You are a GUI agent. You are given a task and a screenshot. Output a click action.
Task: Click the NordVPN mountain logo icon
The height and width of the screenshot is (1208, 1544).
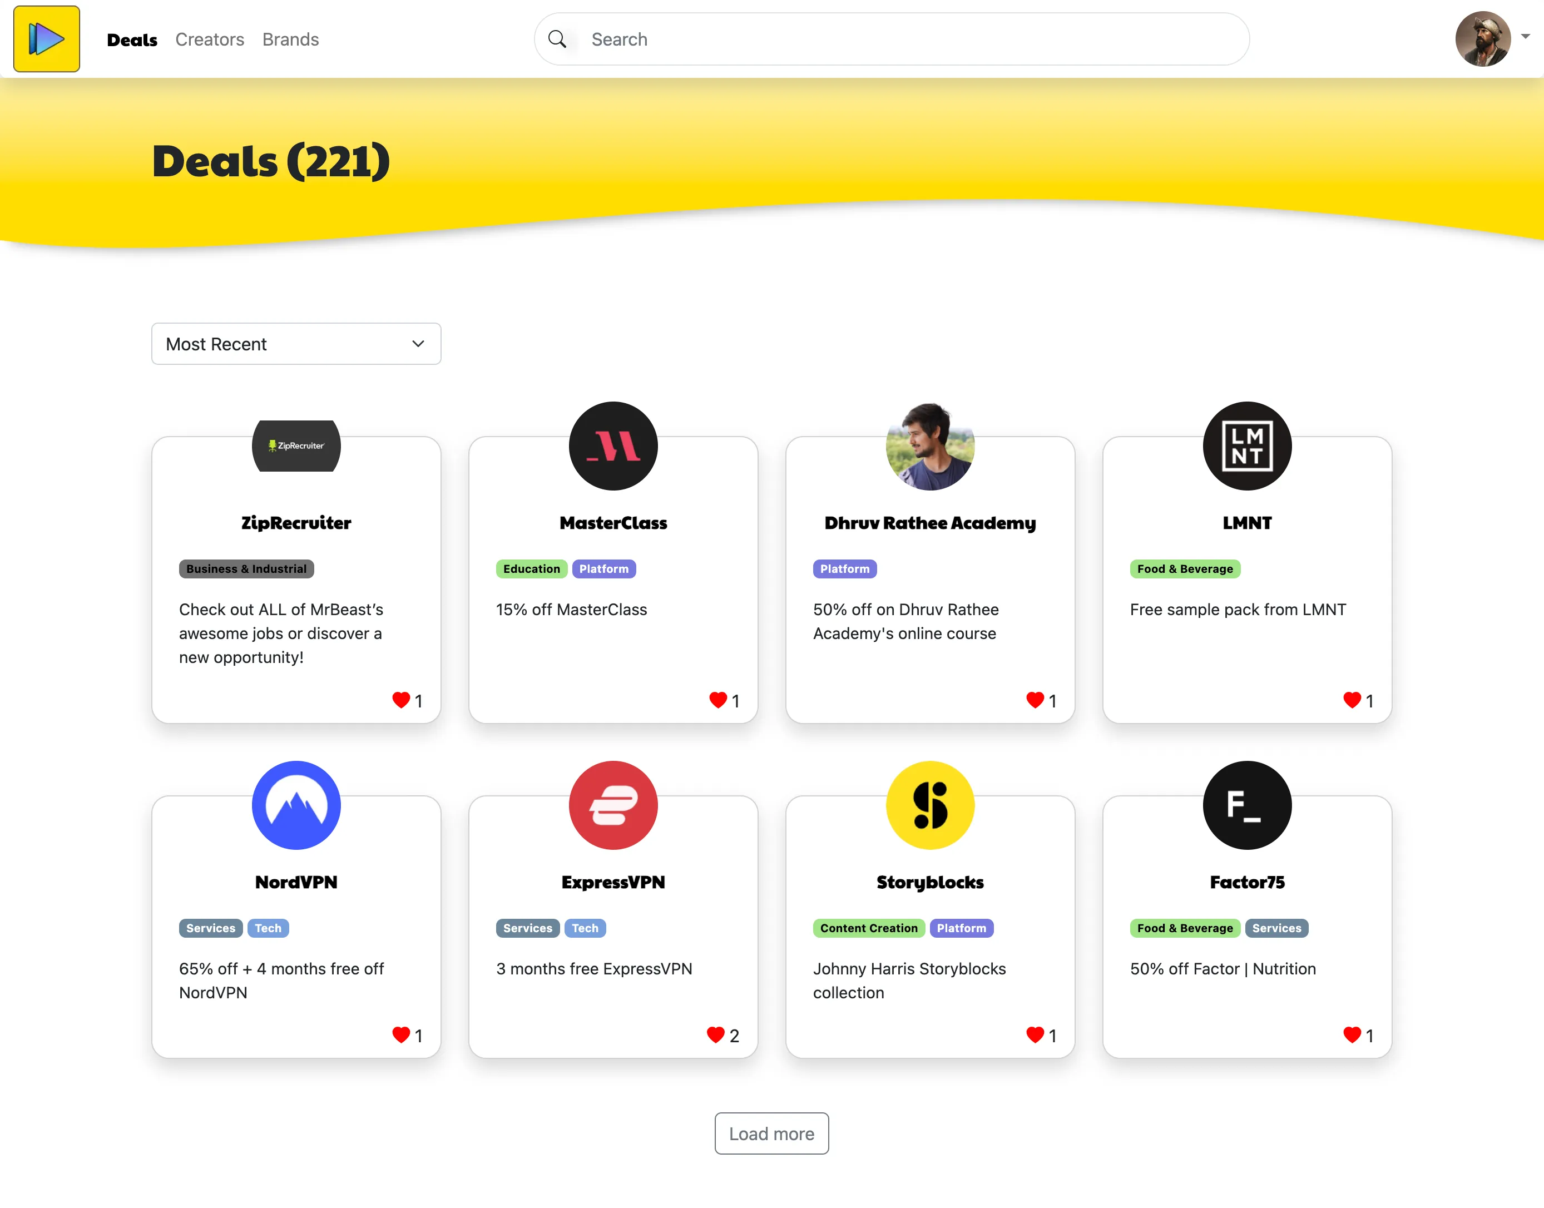296,805
